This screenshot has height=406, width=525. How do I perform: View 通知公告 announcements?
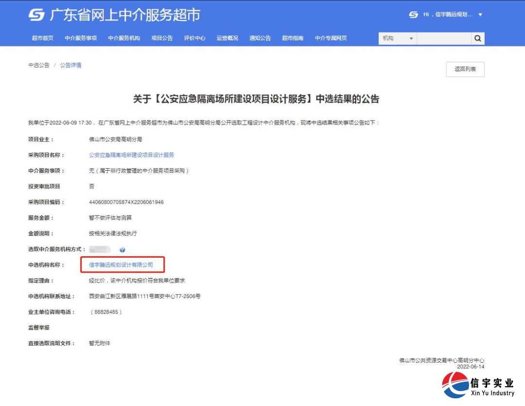click(x=260, y=38)
